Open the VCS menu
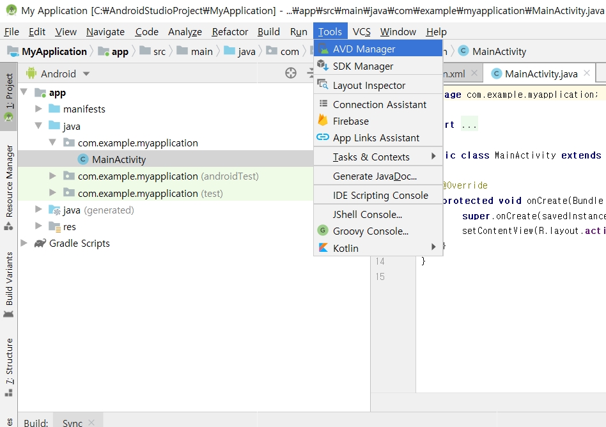The image size is (606, 427). click(x=361, y=32)
